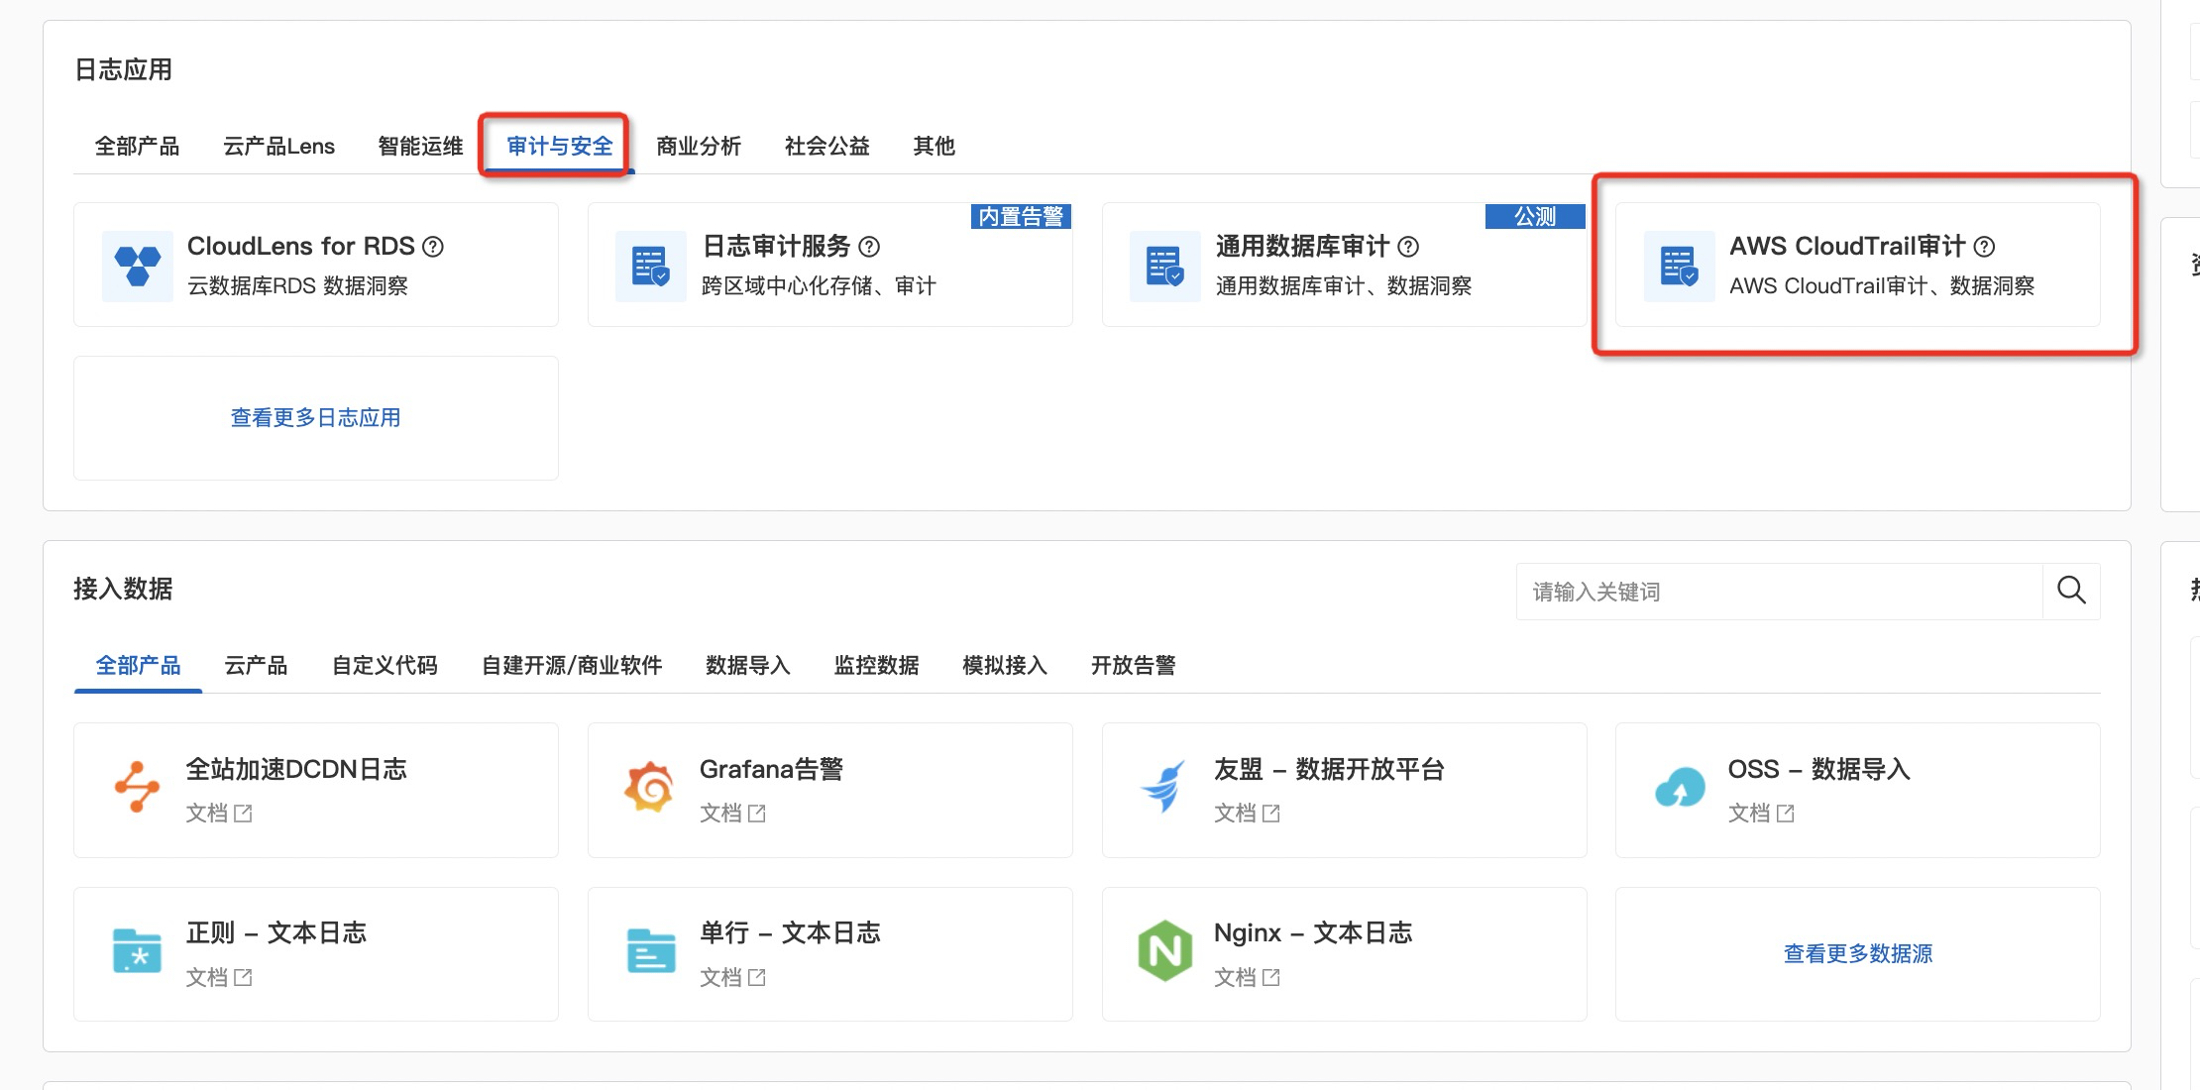This screenshot has width=2200, height=1090.
Task: Switch to the 数据导入 tab
Action: click(748, 665)
